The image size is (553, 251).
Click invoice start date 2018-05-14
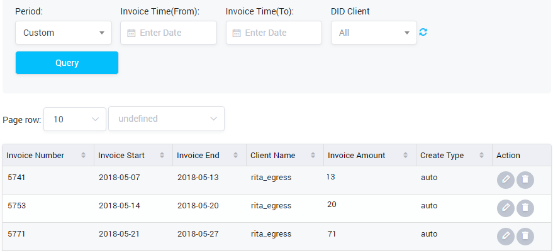tap(119, 206)
